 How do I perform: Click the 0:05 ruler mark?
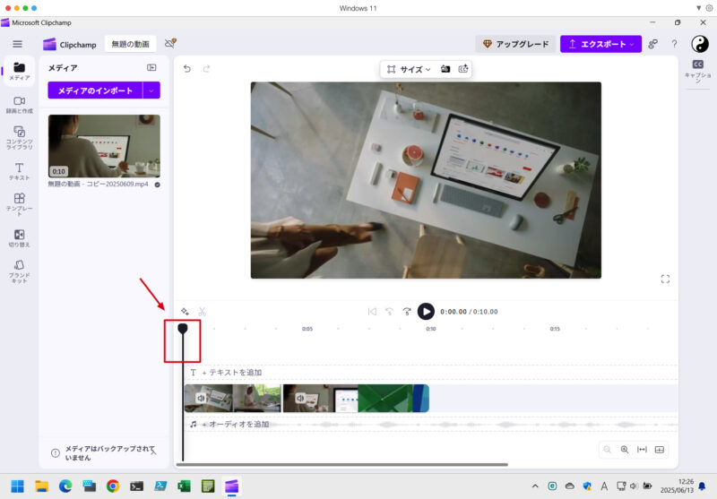307,329
